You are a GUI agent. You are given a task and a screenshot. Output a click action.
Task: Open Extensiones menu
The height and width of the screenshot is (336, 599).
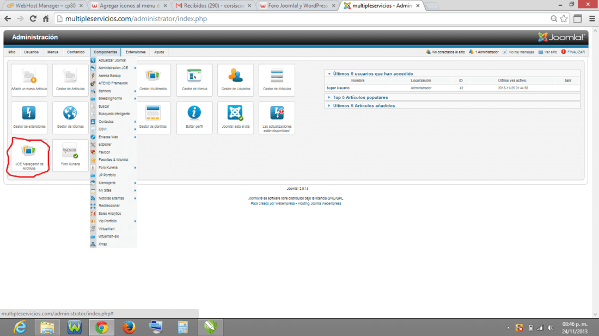pyautogui.click(x=136, y=52)
